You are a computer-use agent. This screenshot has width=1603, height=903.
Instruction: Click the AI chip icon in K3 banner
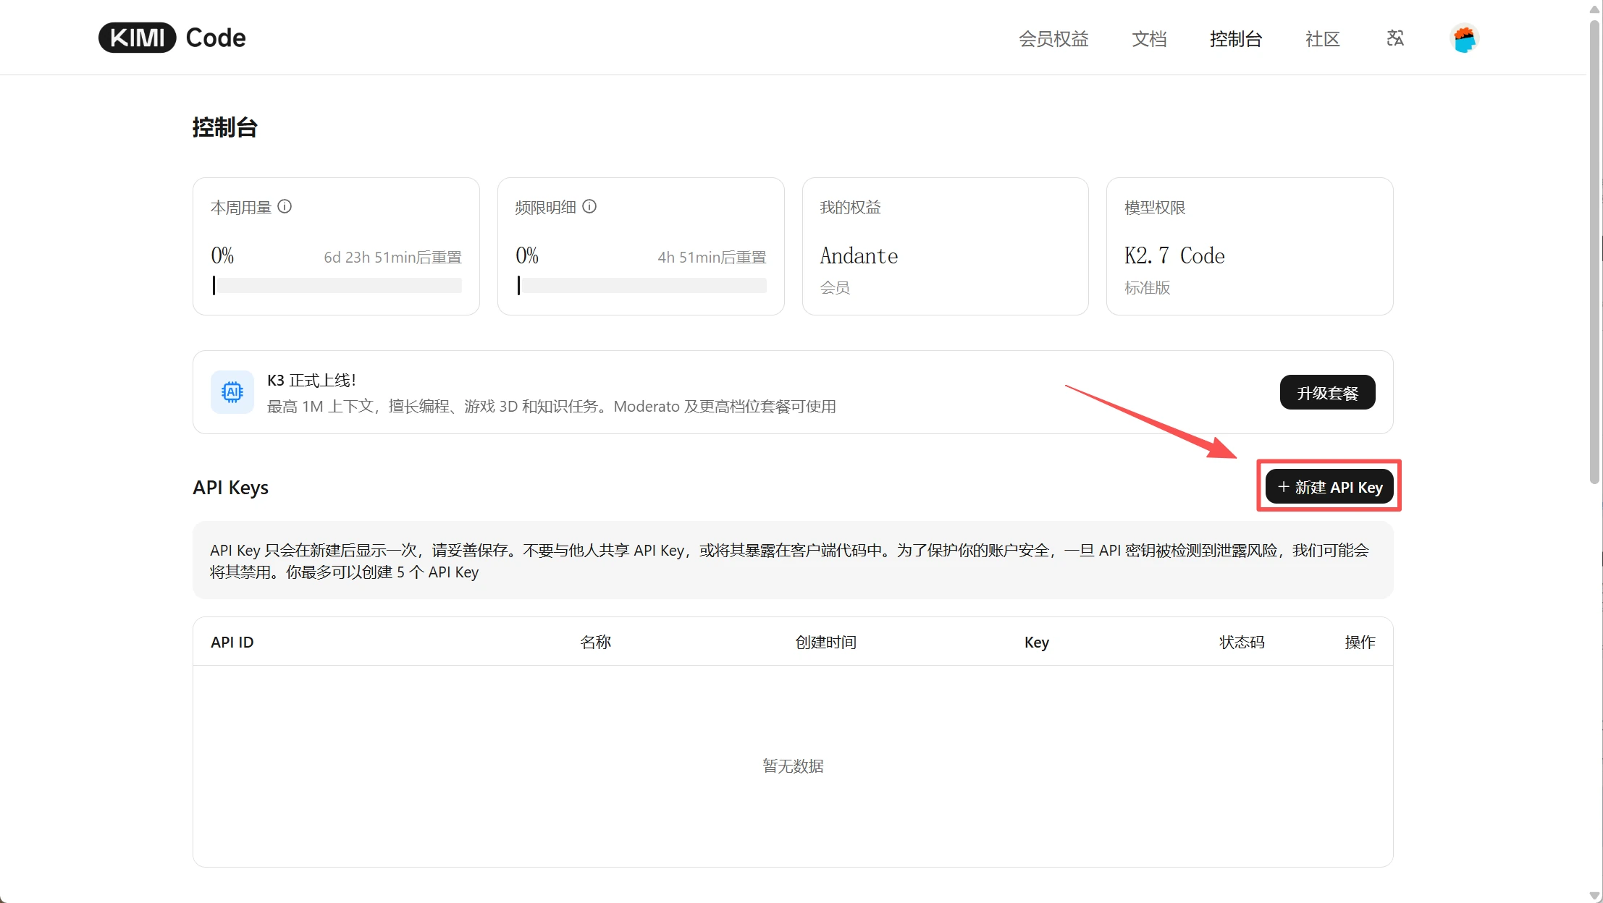(x=232, y=392)
